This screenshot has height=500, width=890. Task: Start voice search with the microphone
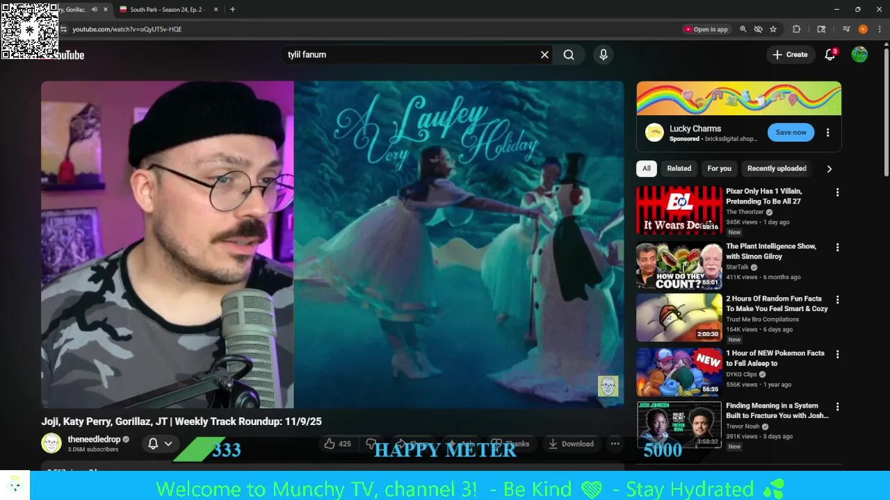click(x=603, y=55)
